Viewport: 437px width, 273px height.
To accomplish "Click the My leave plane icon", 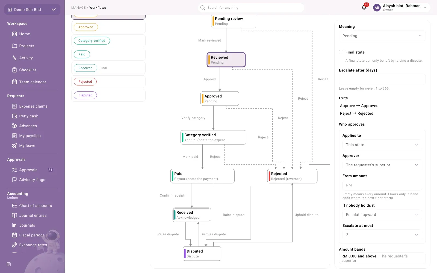I will tap(14, 146).
